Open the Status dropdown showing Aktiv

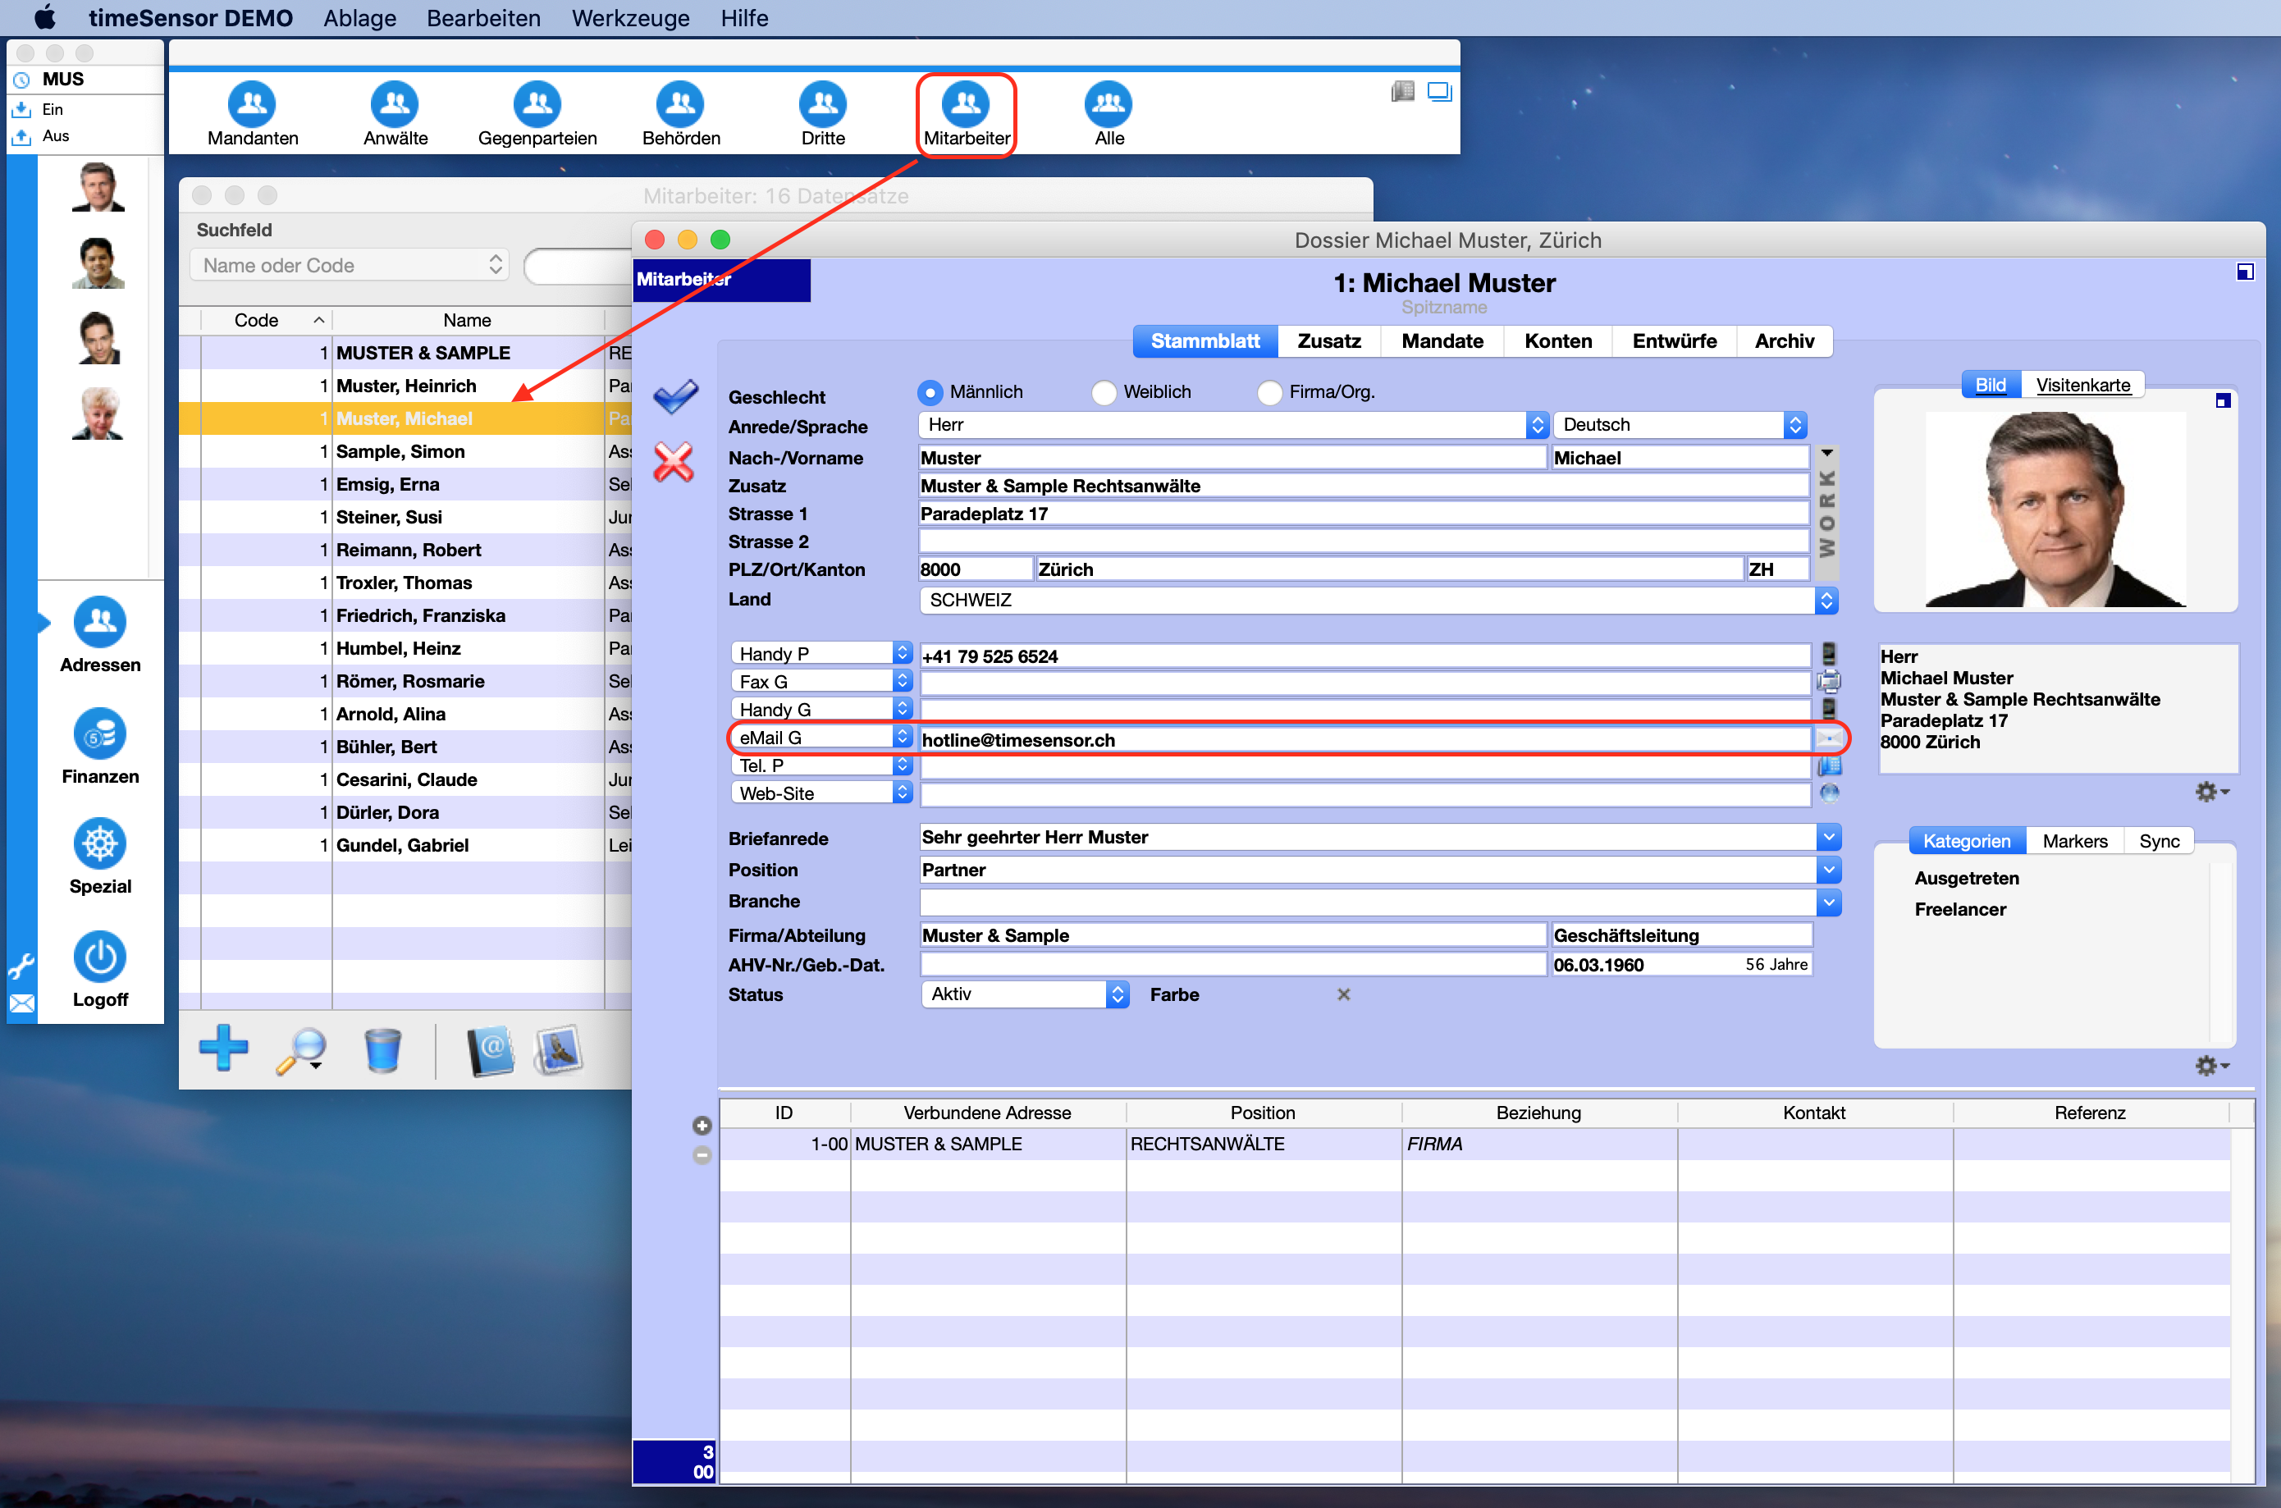[x=1025, y=994]
